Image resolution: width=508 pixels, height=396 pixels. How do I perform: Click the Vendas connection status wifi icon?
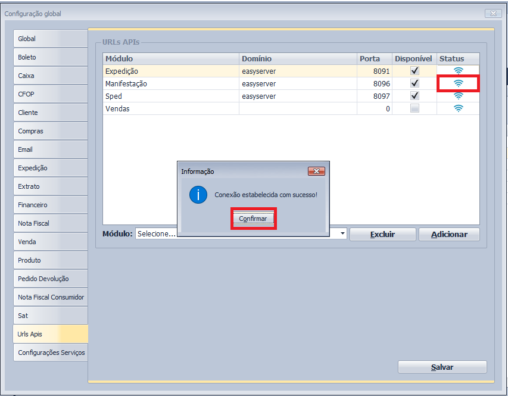458,108
